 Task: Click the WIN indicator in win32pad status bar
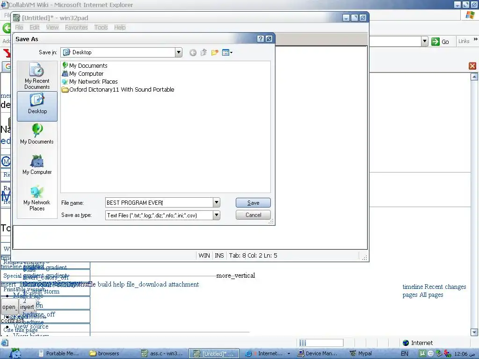pyautogui.click(x=204, y=256)
